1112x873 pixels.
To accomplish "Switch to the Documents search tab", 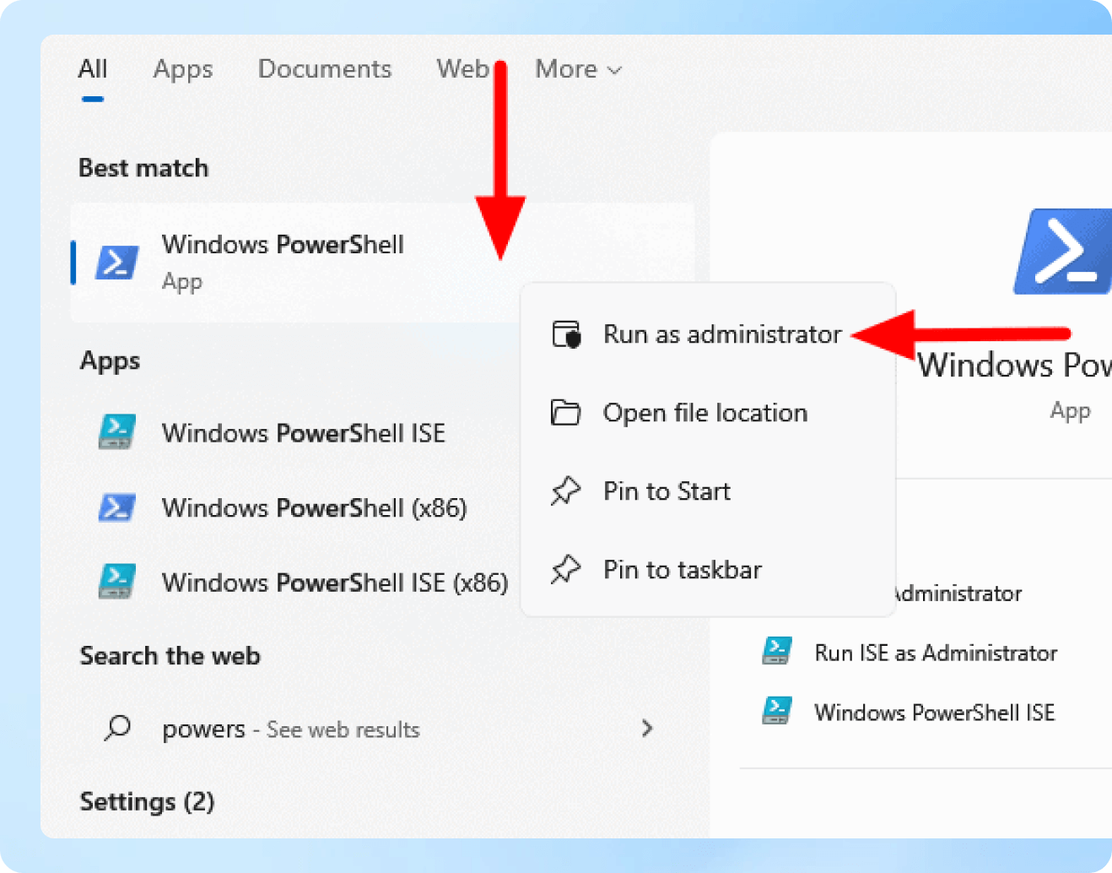I will (x=325, y=69).
